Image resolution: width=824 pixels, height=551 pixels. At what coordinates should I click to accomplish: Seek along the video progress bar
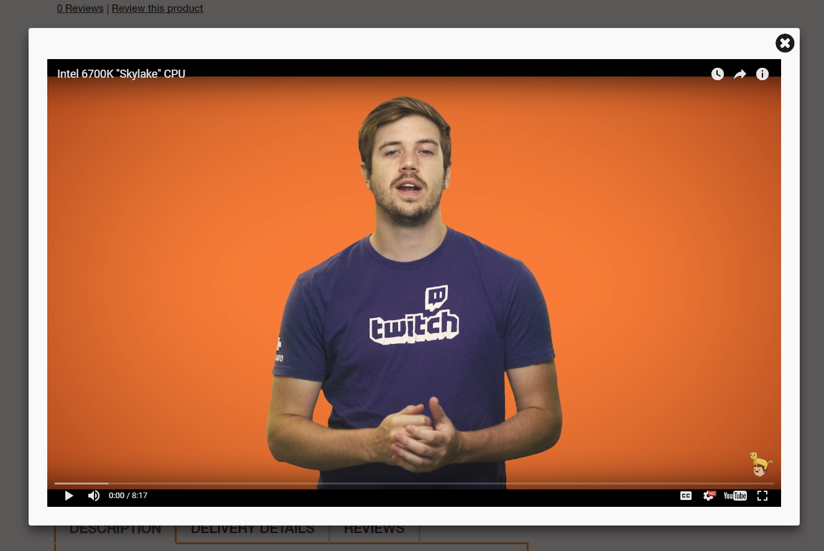[x=414, y=483]
